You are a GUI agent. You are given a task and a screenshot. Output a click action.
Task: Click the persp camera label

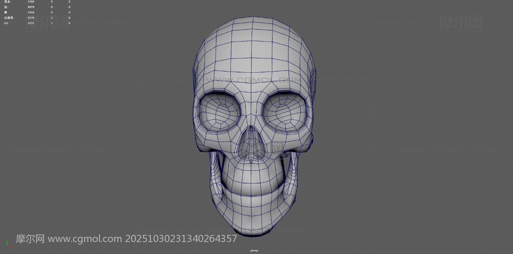[x=254, y=250]
